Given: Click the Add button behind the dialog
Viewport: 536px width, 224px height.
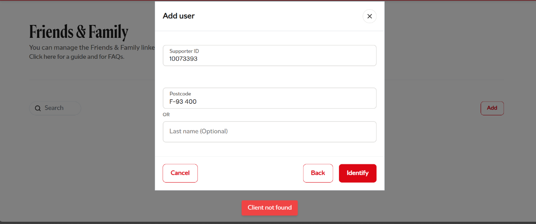Looking at the screenshot, I should [492, 108].
